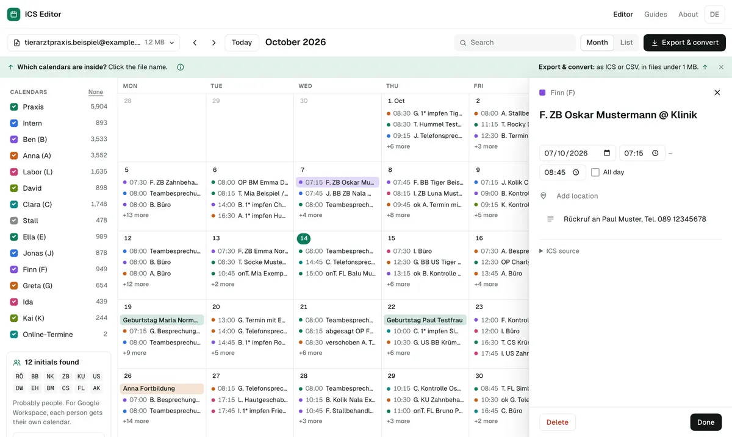Click the location pin icon
The width and height of the screenshot is (732, 437).
544,196
